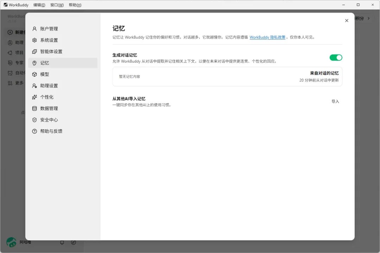Click the 自动 clock icon in background sidebar
380x253 pixels.
coord(10,73)
